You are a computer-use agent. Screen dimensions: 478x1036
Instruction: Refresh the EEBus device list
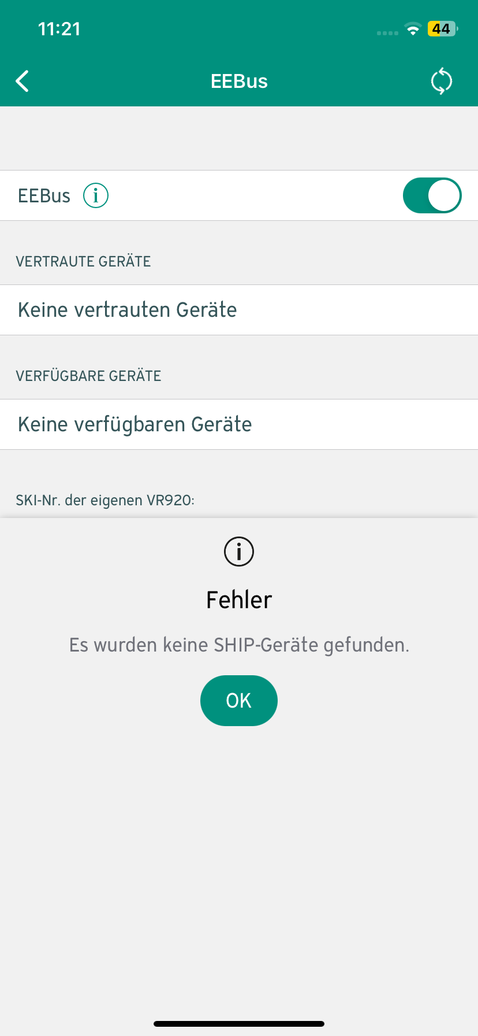coord(442,82)
